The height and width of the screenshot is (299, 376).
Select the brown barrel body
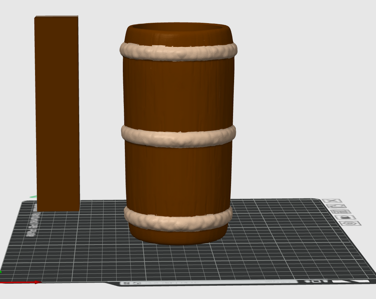[179, 94]
